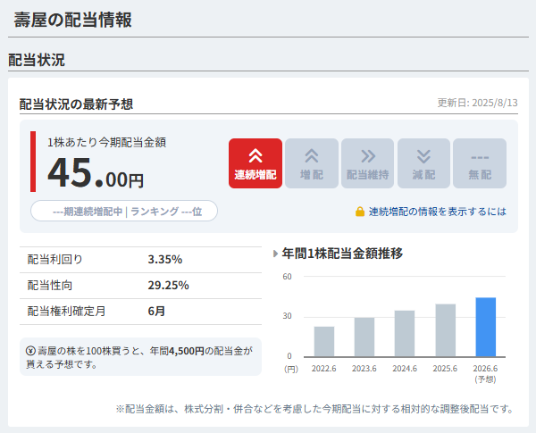The width and height of the screenshot is (536, 433).
Task: Open 連続増配の情報を表示するには link
Action: 437,212
